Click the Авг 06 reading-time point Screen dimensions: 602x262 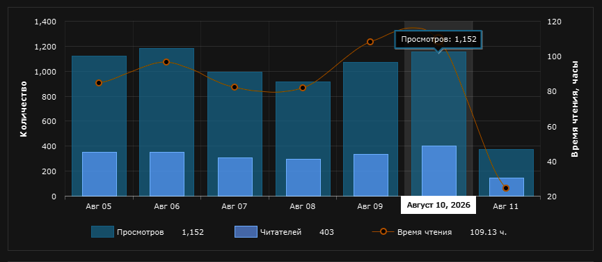166,62
